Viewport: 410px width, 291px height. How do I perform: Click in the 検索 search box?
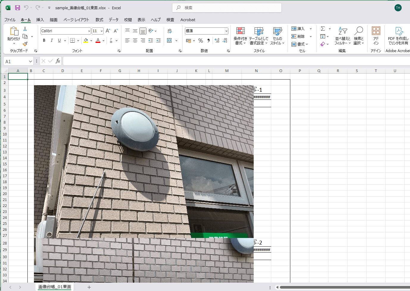(x=227, y=8)
